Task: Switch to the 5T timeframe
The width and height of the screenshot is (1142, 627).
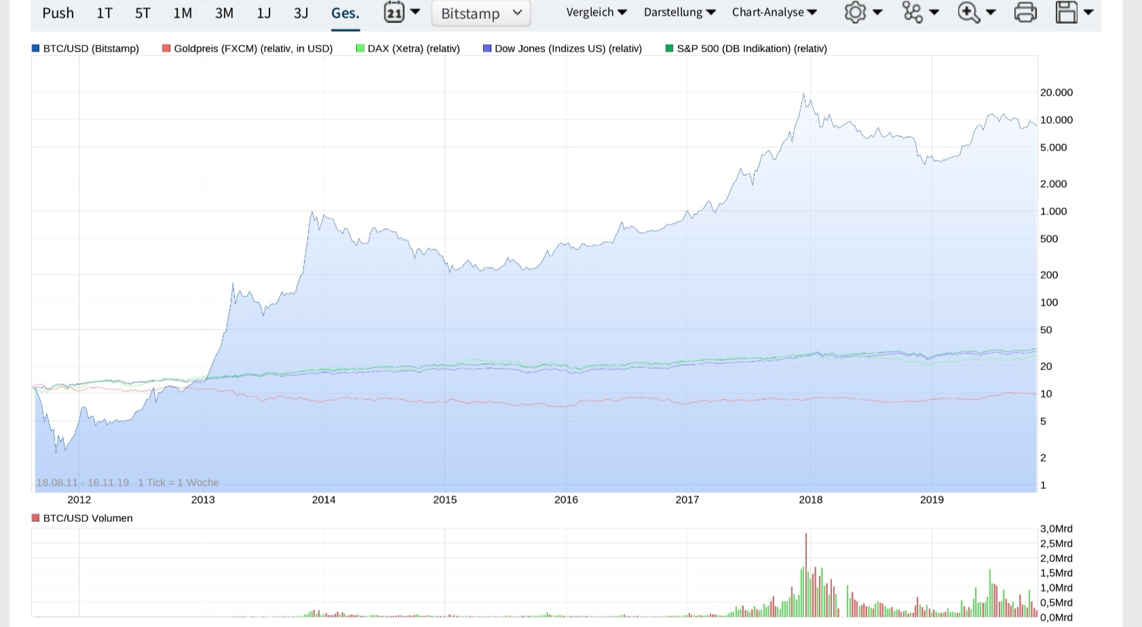Action: [142, 13]
